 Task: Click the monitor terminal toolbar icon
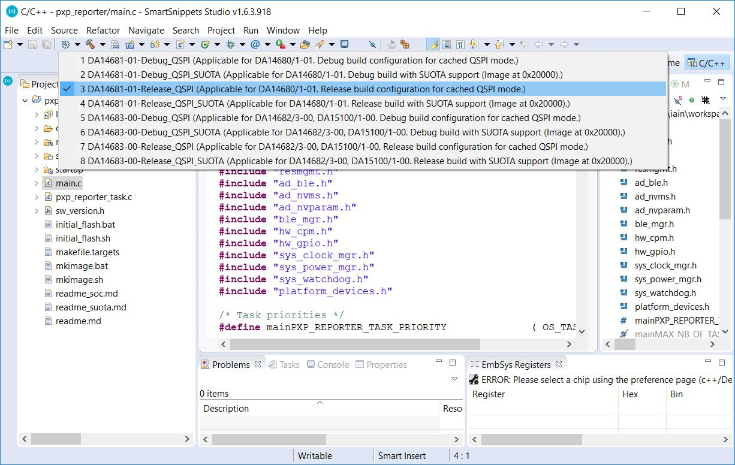[x=345, y=44]
